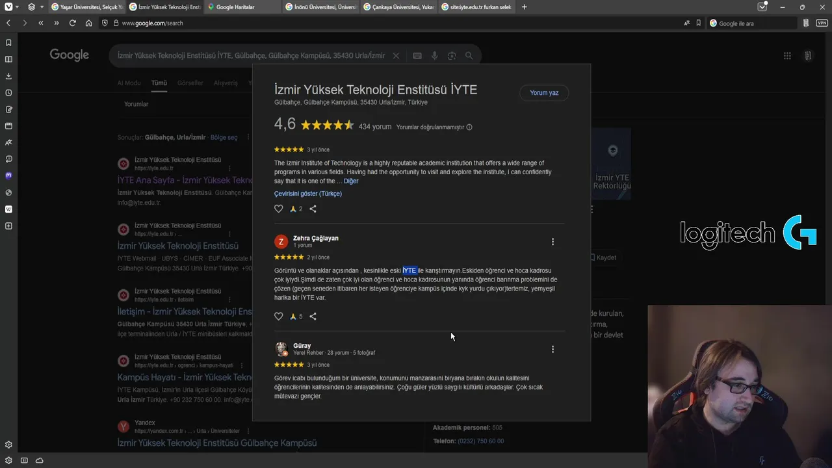
Task: Go back one page
Action: [8, 23]
